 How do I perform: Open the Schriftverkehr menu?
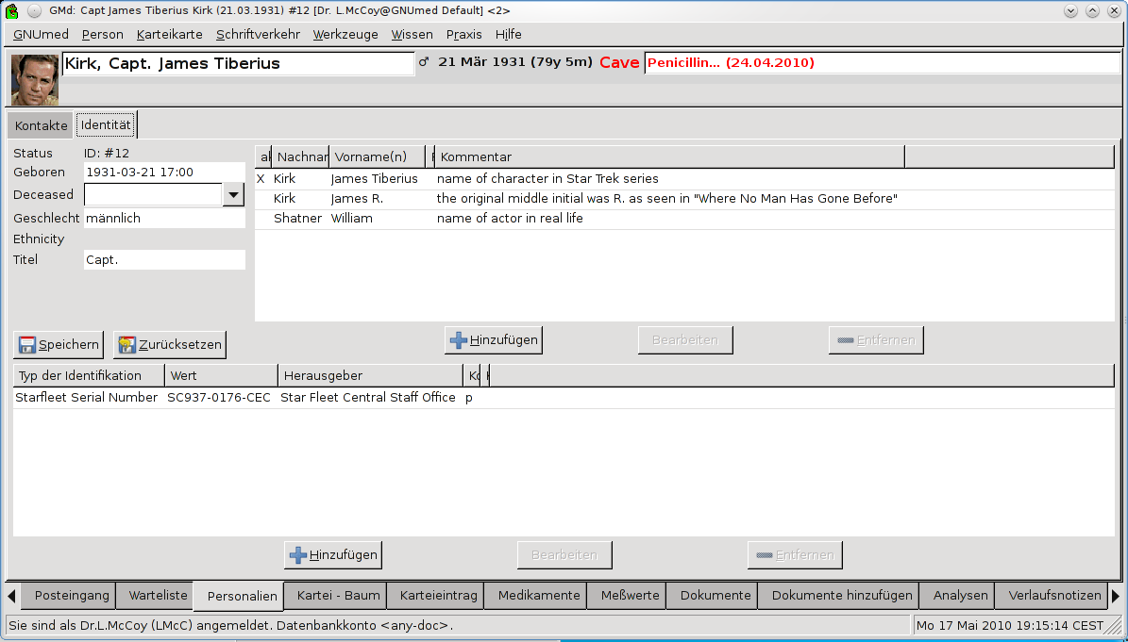click(258, 35)
